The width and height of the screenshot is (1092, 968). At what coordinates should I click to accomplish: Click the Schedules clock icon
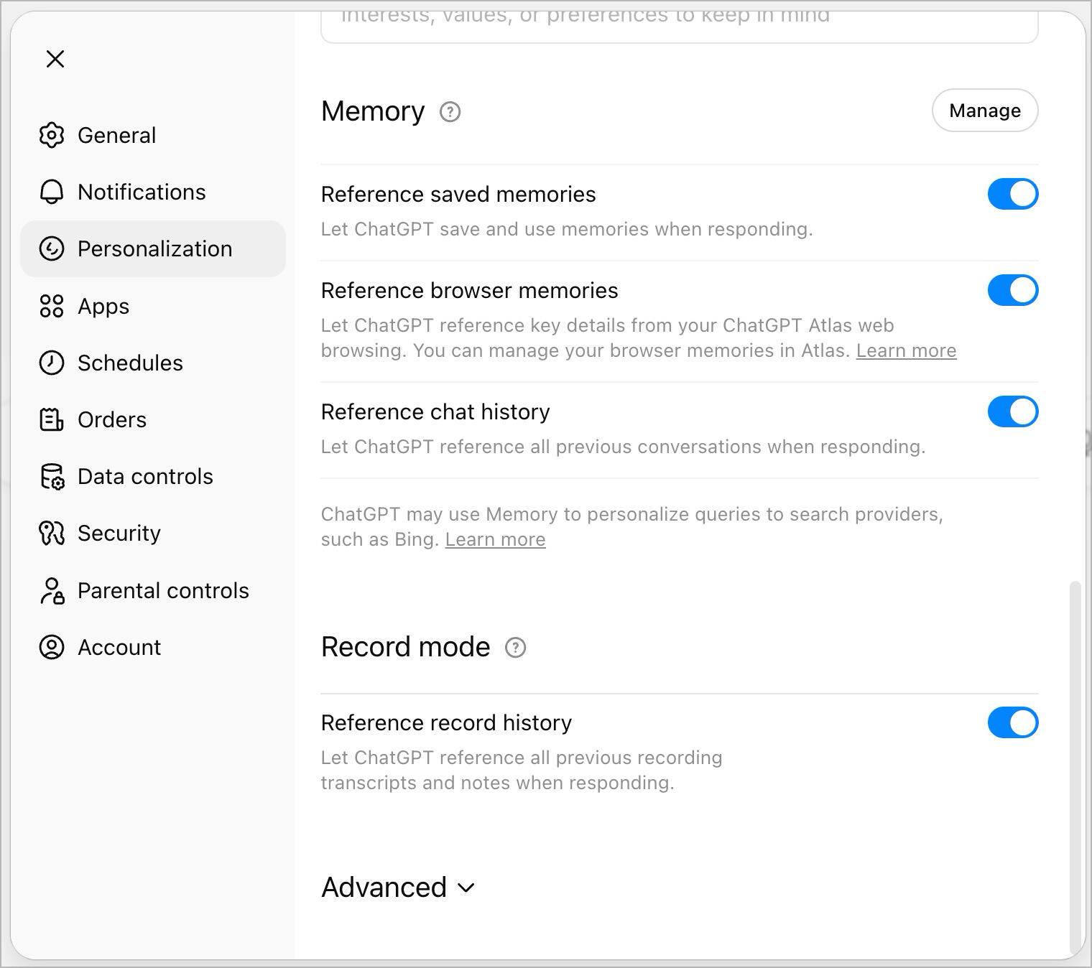(x=52, y=363)
